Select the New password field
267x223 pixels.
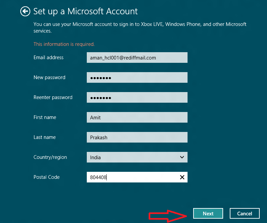[x=137, y=77]
